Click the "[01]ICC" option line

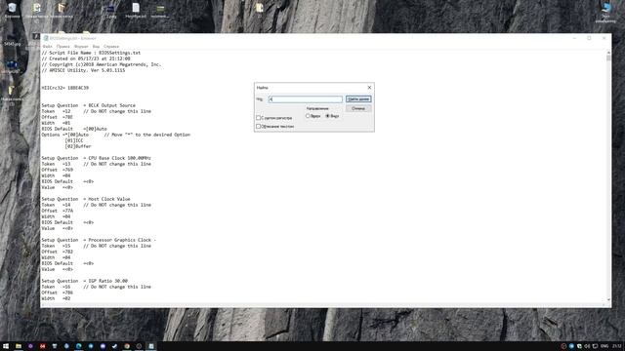tap(74, 140)
